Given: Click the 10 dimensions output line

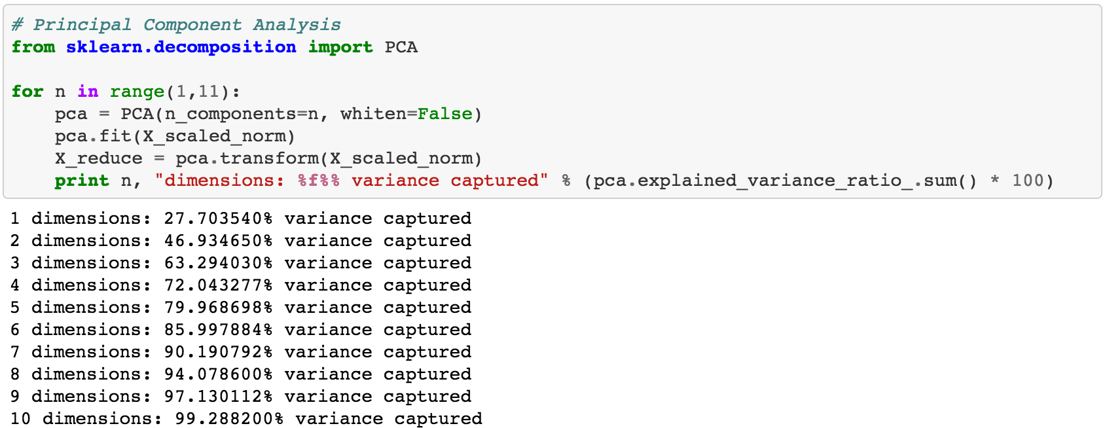Looking at the screenshot, I should pos(246,419).
